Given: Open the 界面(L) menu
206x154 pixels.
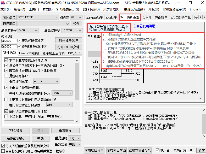Looking at the screenshot, I should tap(47, 9).
